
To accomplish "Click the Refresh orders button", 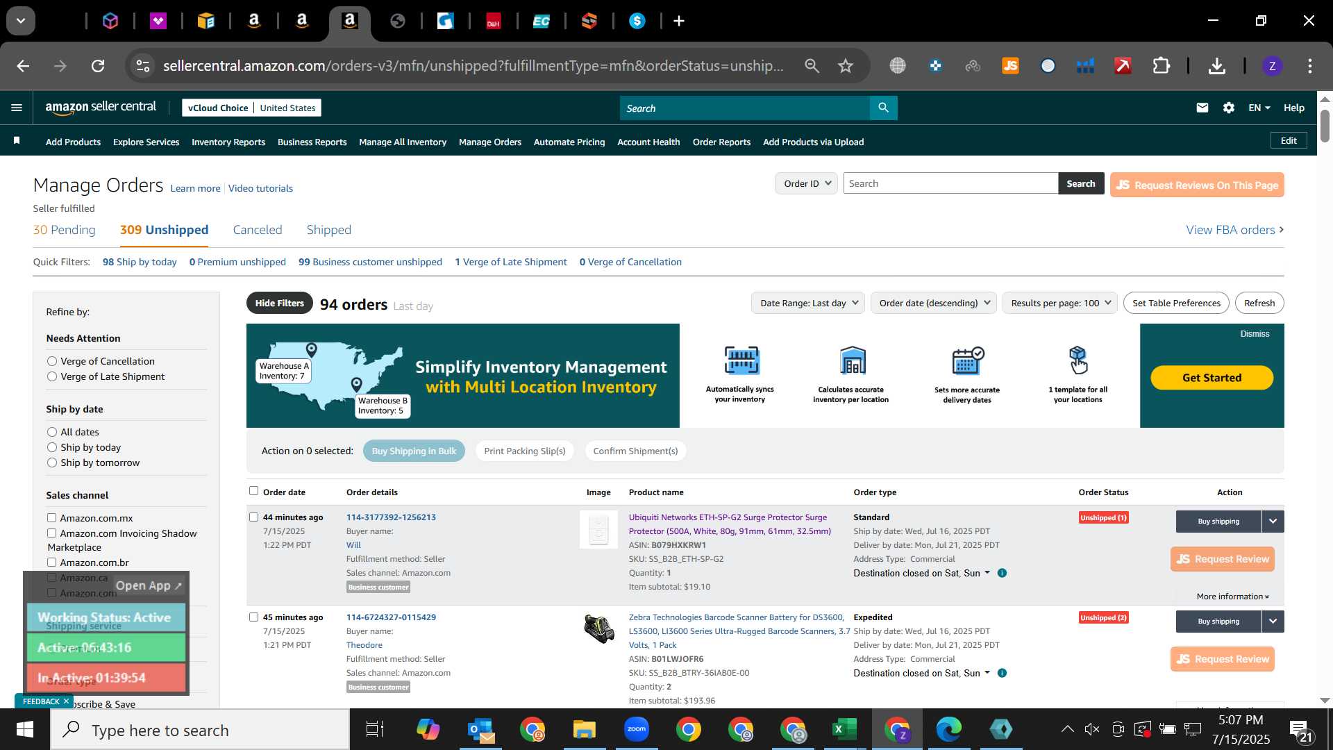I will (x=1259, y=303).
